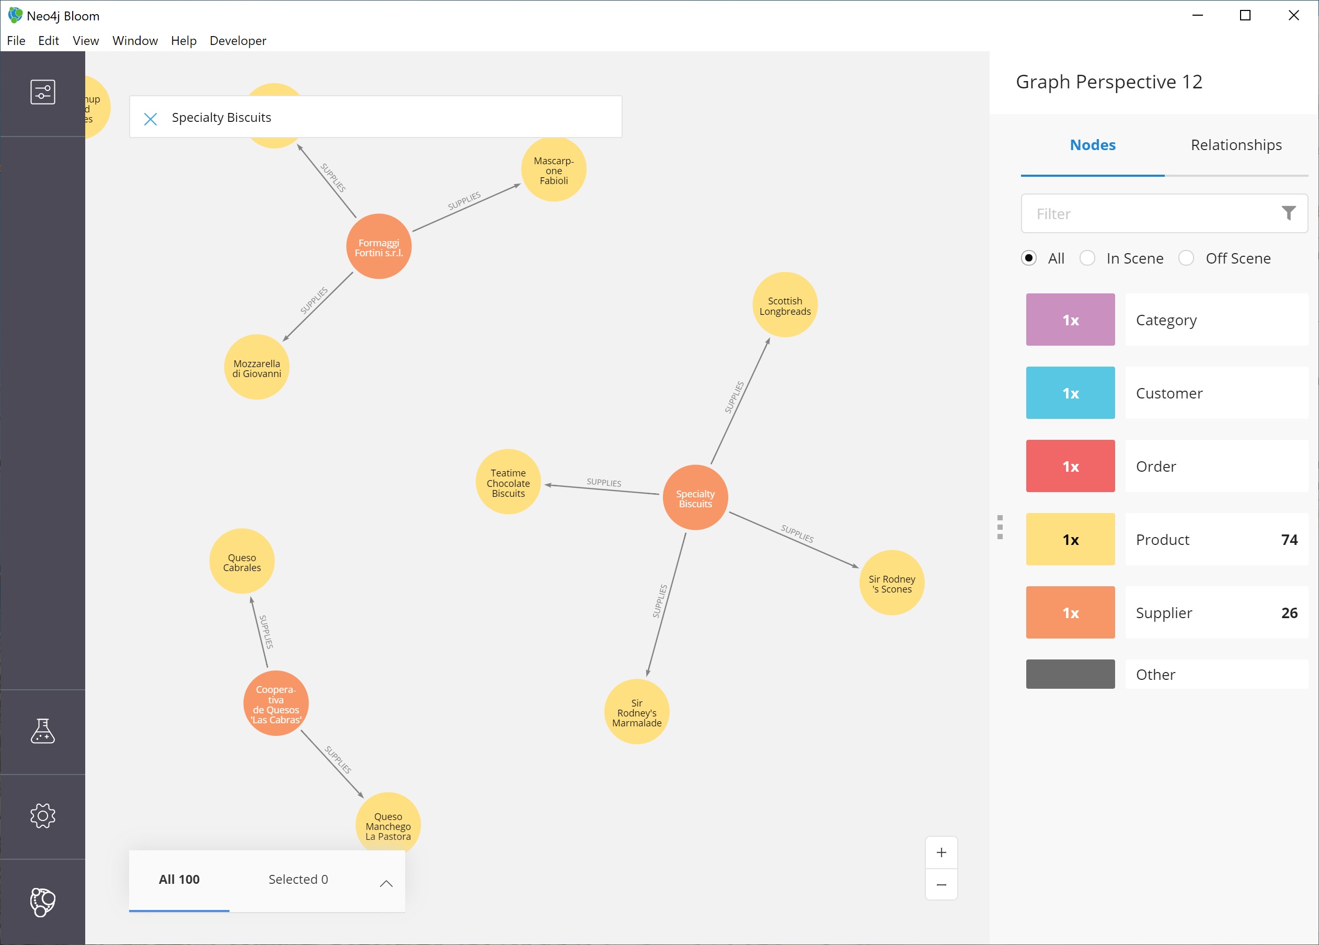The width and height of the screenshot is (1319, 945).
Task: Click the Graph Perspective 12 title
Action: tap(1109, 82)
